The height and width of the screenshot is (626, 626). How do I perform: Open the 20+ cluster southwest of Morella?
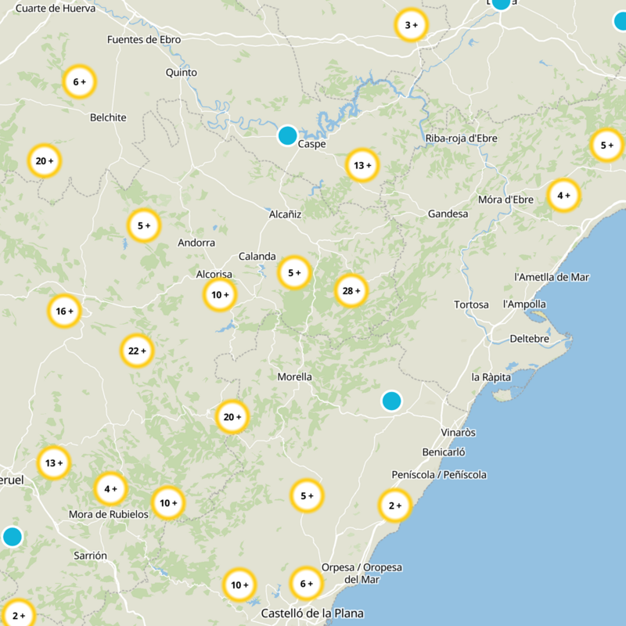click(x=232, y=417)
